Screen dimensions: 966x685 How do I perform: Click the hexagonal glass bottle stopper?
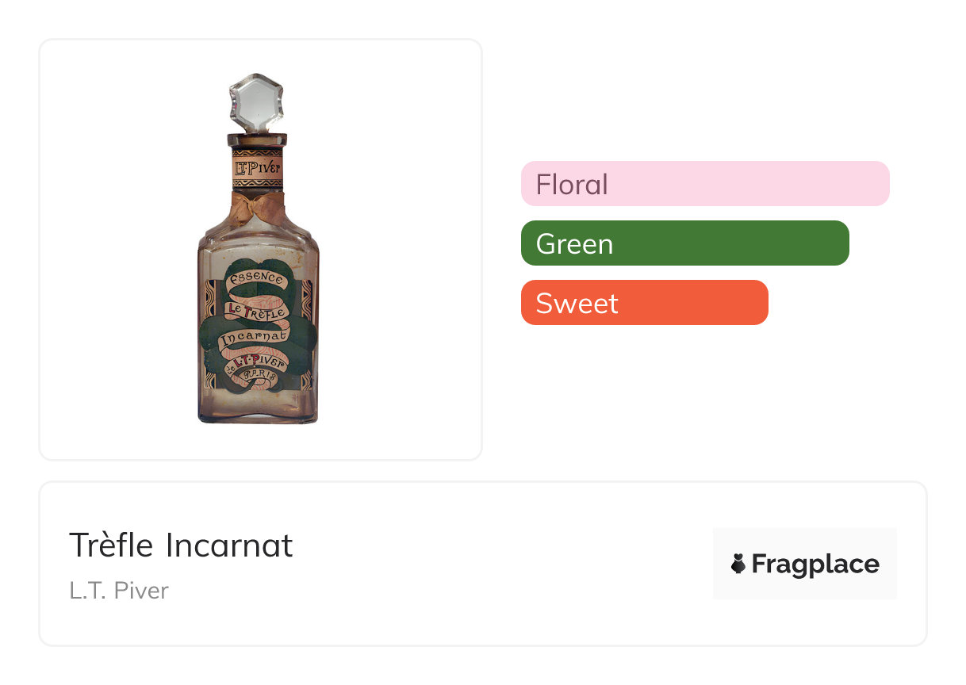click(256, 102)
